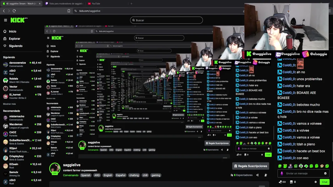333x187 pixels.
Task: Activate the purple microphone icon in chat
Action: click(x=282, y=173)
